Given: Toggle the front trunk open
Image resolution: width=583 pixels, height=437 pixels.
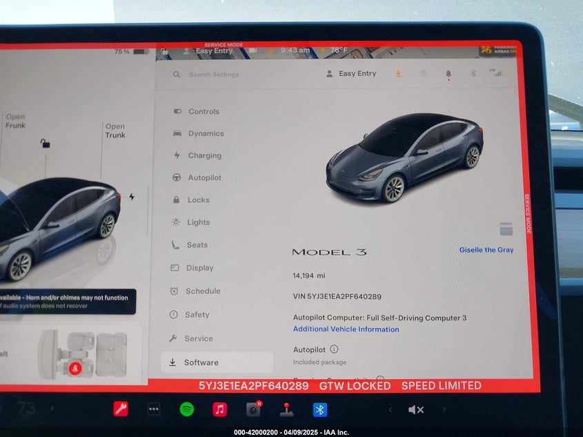Looking at the screenshot, I should (15, 121).
